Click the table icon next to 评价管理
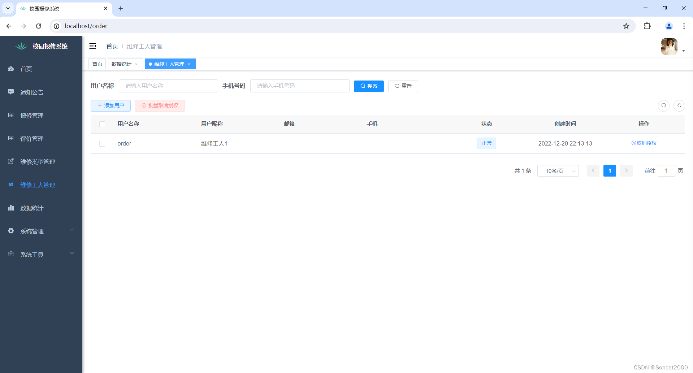 point(11,138)
